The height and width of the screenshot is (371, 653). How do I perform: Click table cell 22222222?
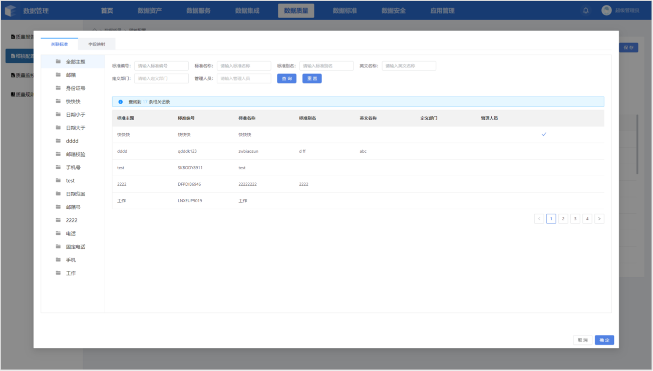coord(248,184)
